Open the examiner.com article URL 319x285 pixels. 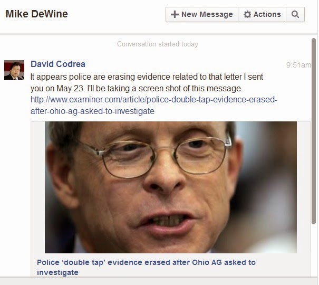pyautogui.click(x=154, y=105)
